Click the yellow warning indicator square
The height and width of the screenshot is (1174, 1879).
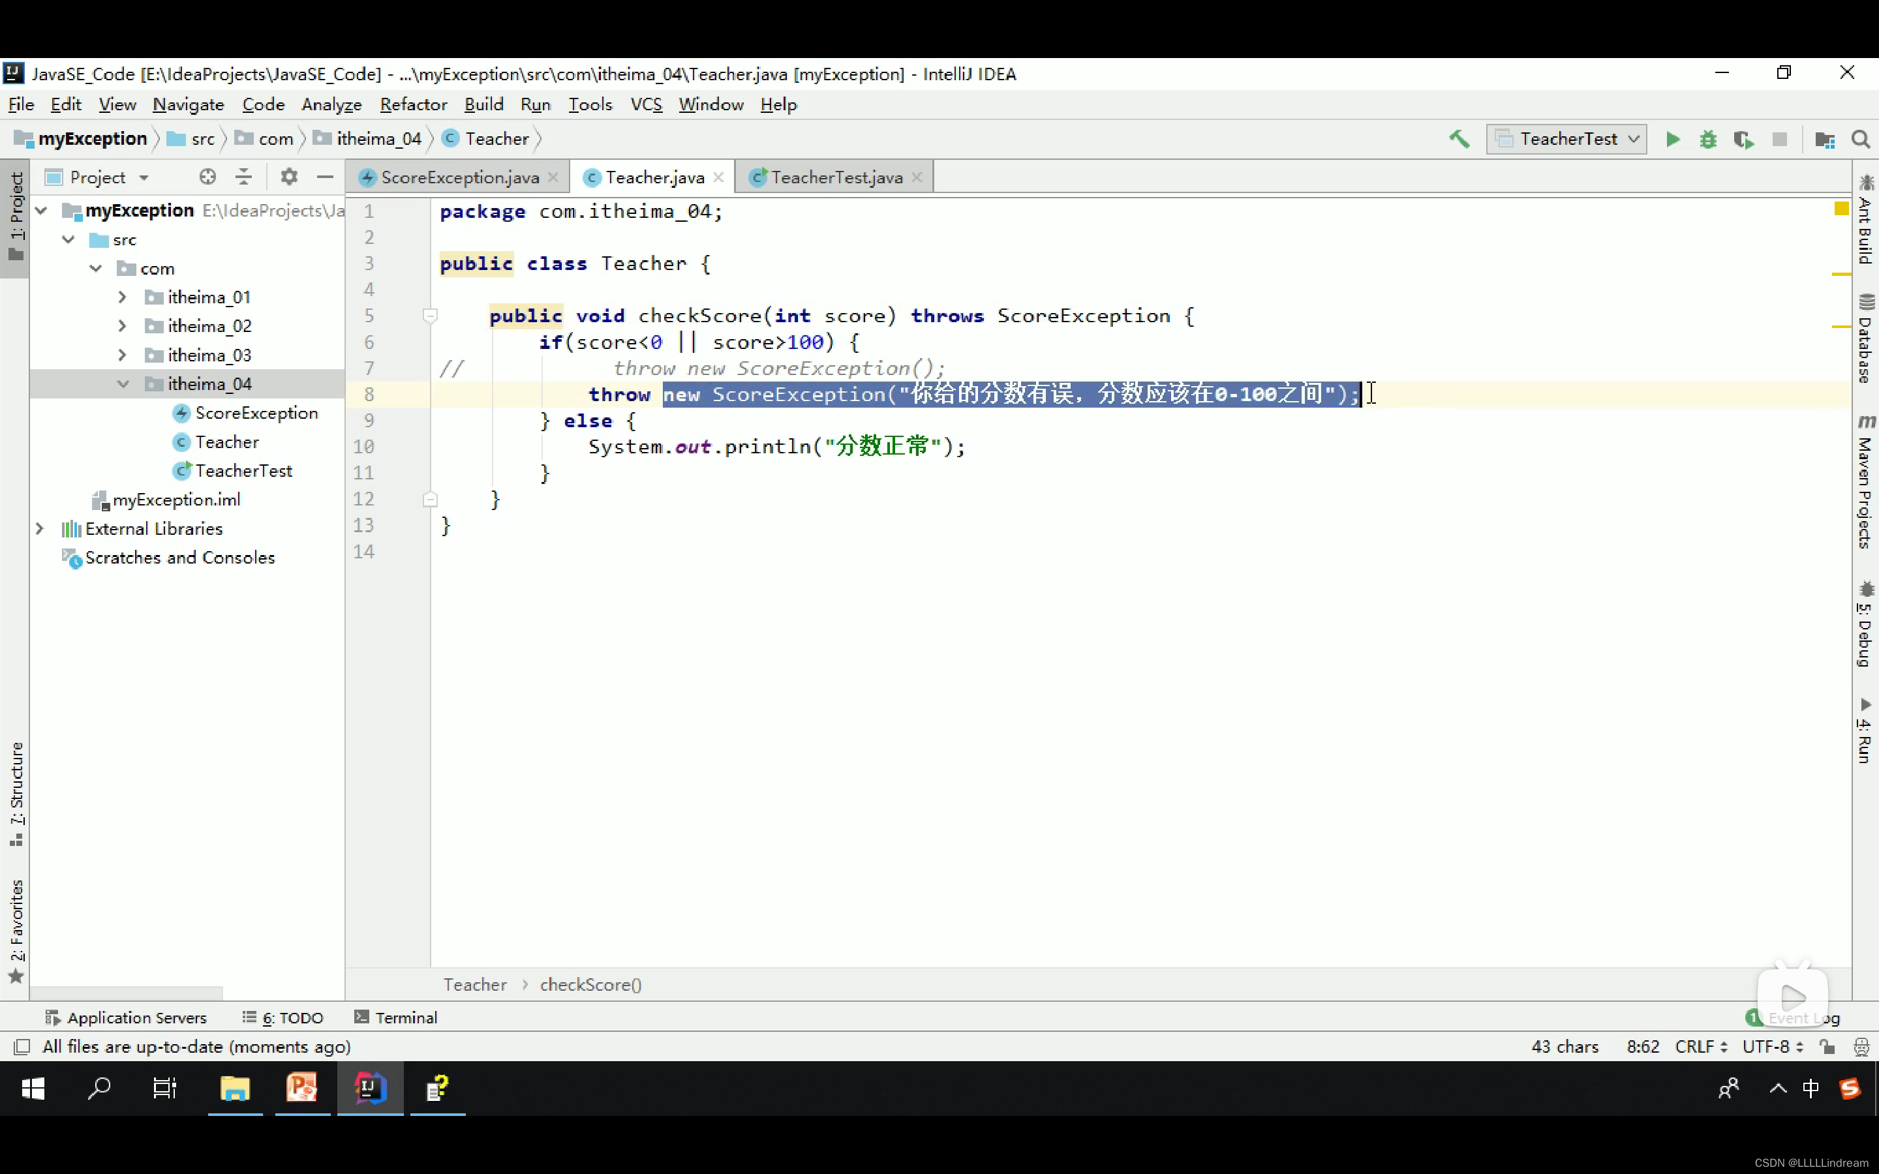point(1841,208)
